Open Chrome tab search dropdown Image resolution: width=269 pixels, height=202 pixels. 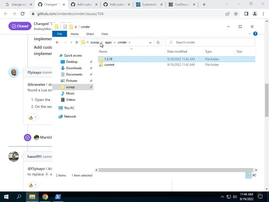[227, 4]
